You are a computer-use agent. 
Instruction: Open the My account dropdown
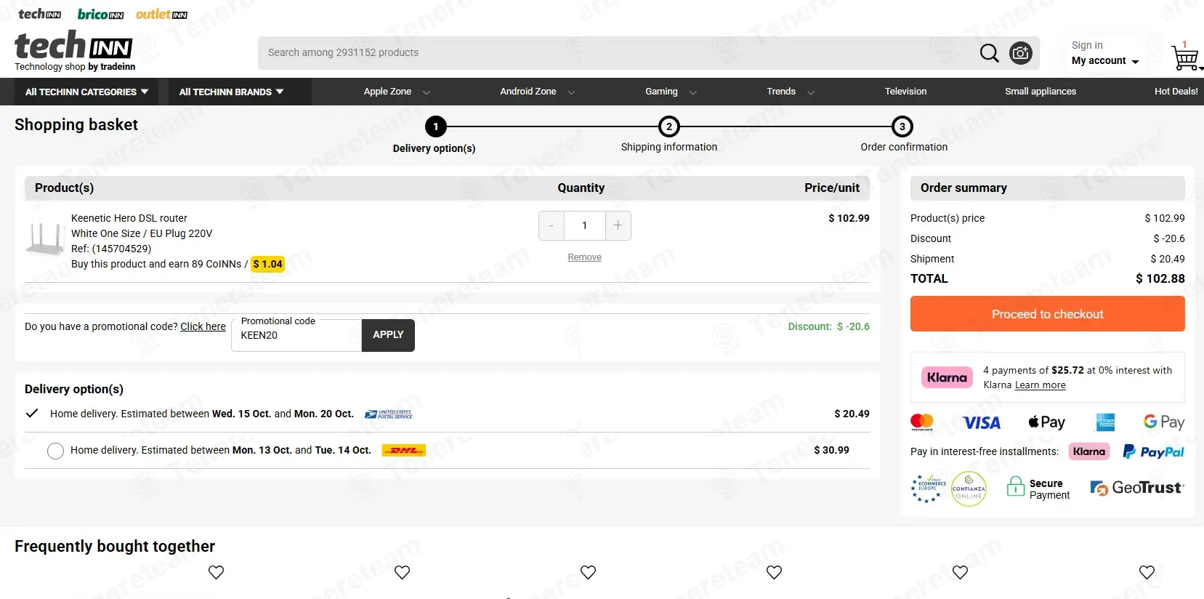[x=1104, y=61]
